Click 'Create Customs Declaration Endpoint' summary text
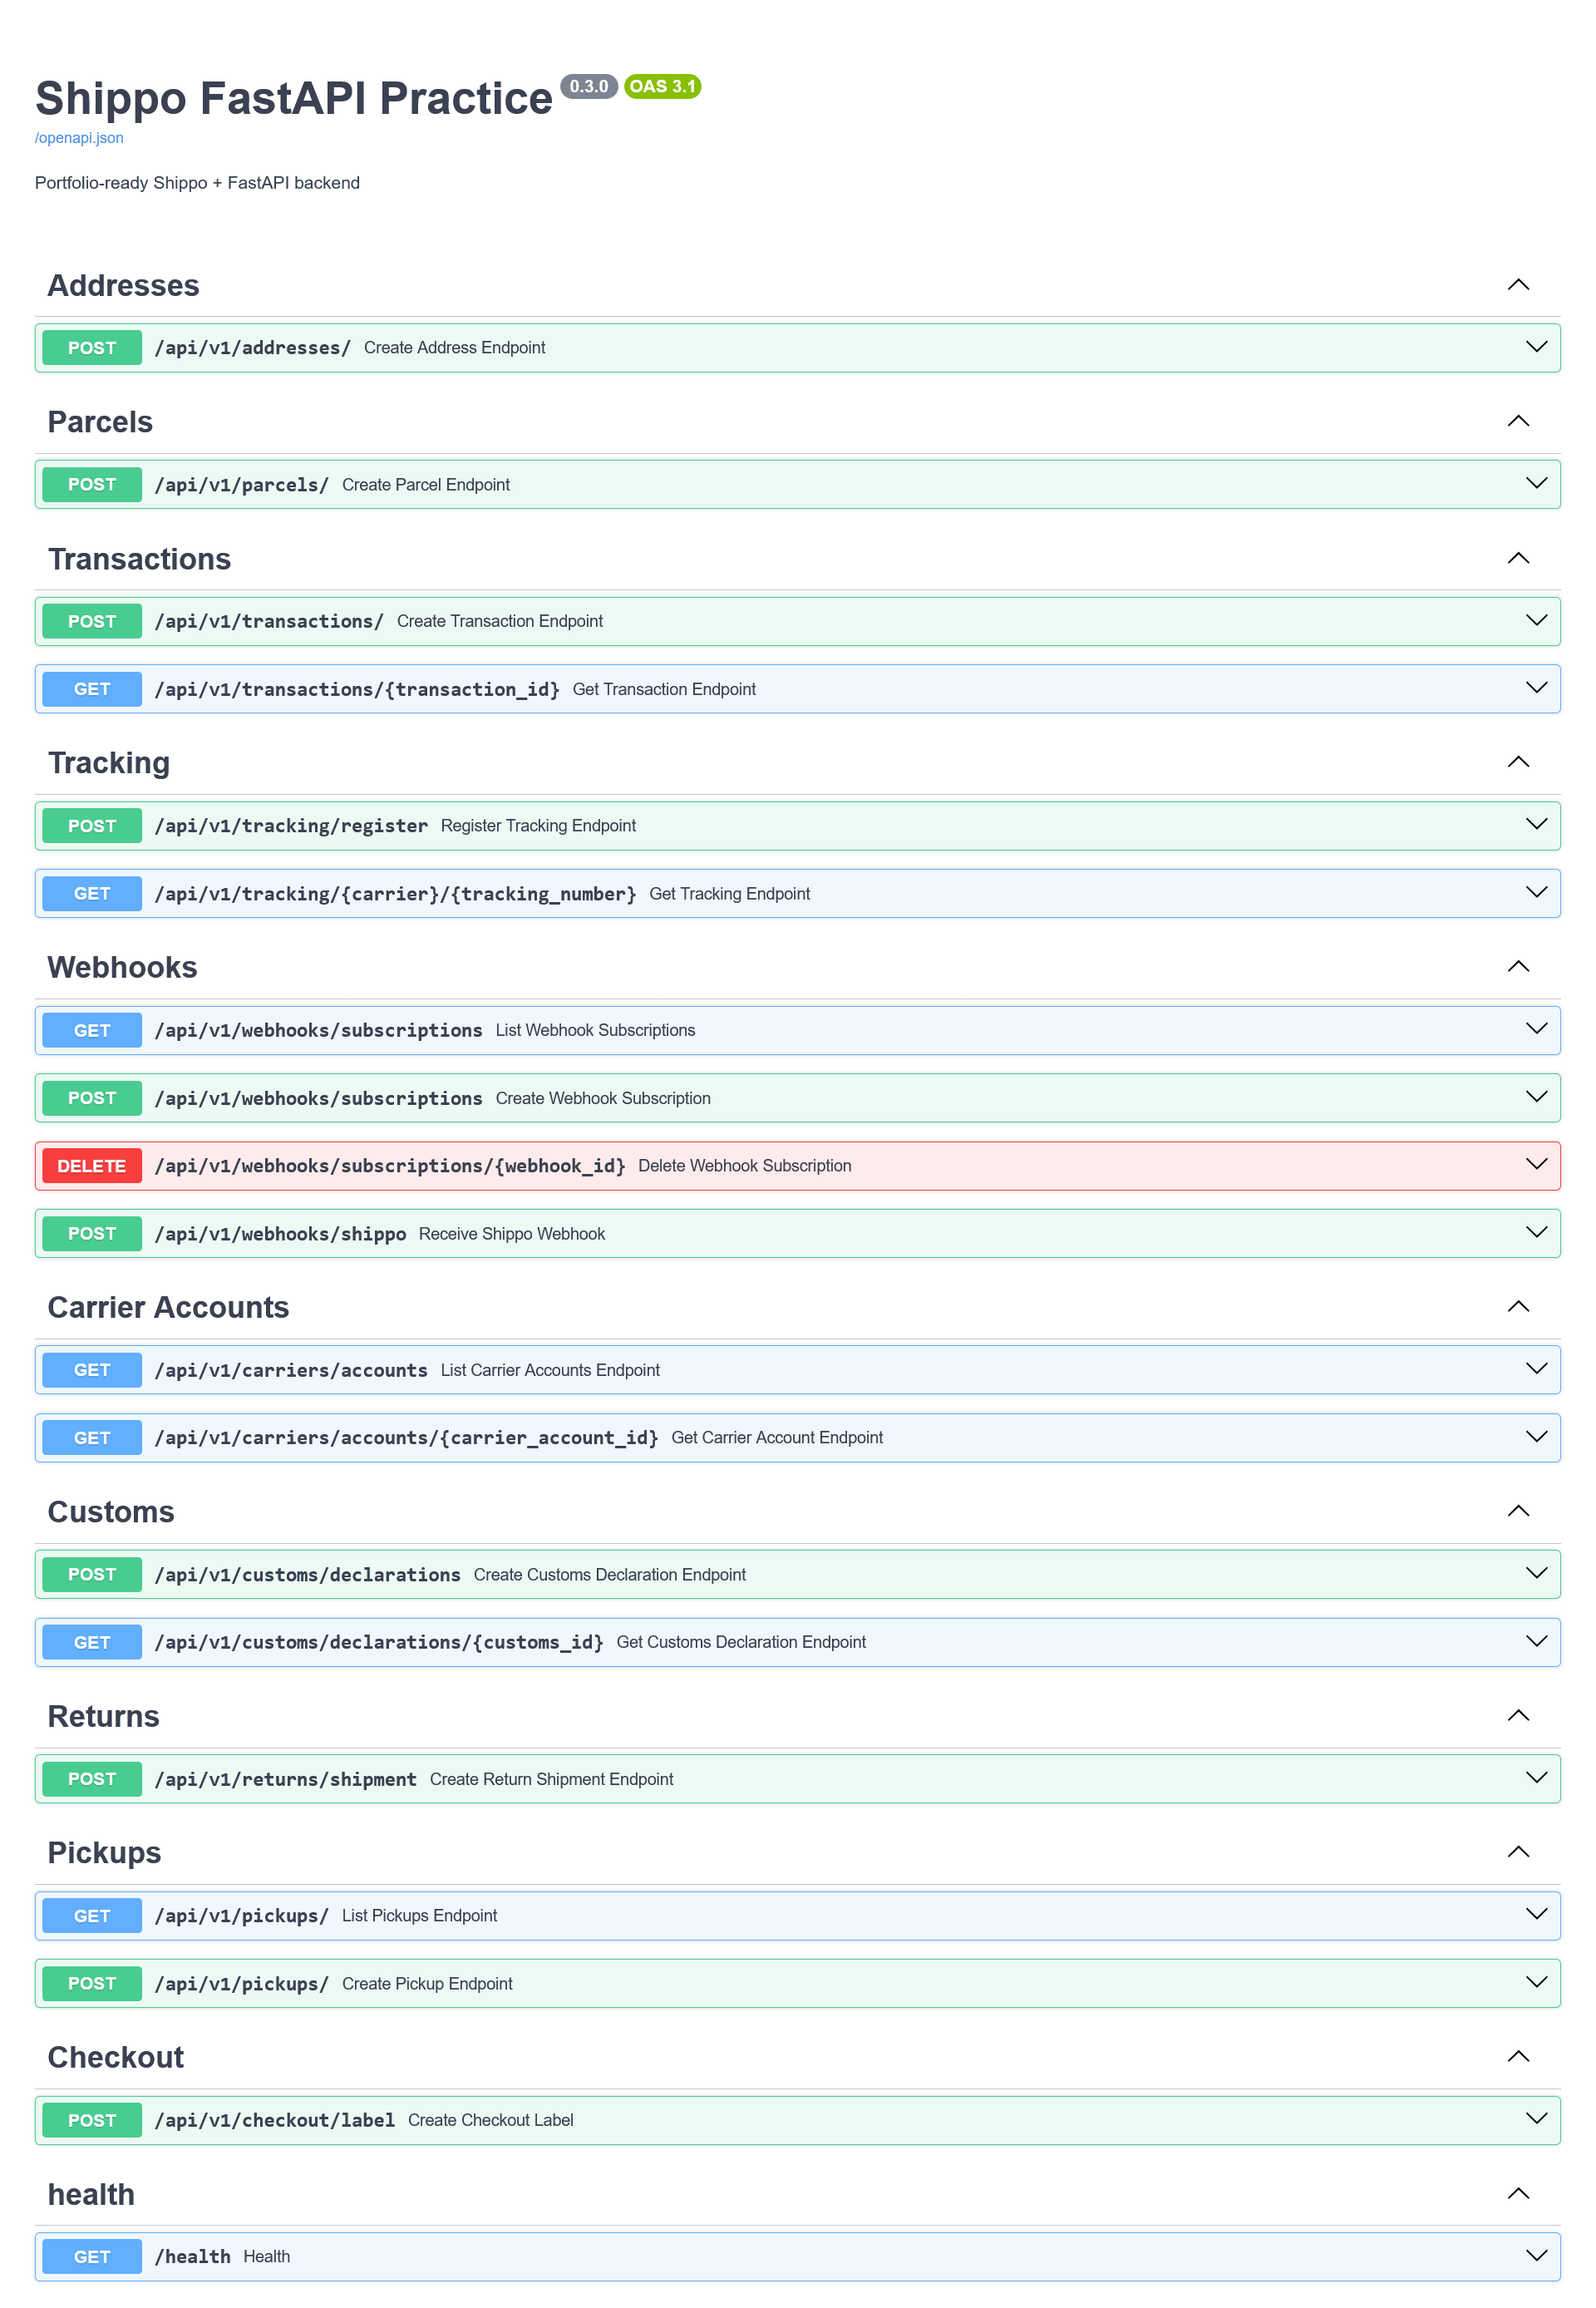Screen dimensions: 1596x2308 [x=609, y=1574]
